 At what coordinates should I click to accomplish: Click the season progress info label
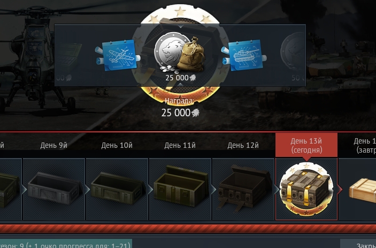click(x=66, y=244)
